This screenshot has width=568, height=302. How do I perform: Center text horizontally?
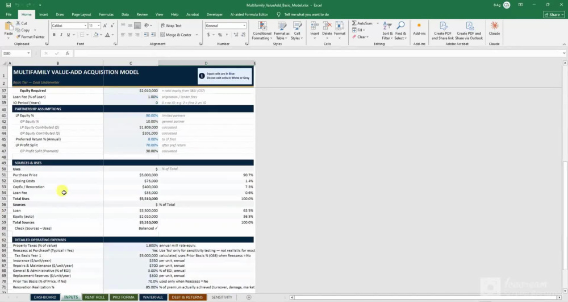[130, 35]
